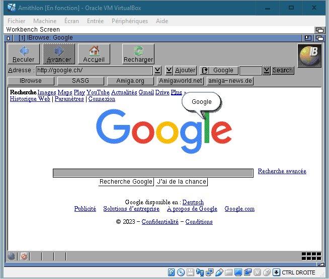329x279 pixels.
Task: Click the toolbar search text field
Action: pyautogui.click(x=251, y=70)
